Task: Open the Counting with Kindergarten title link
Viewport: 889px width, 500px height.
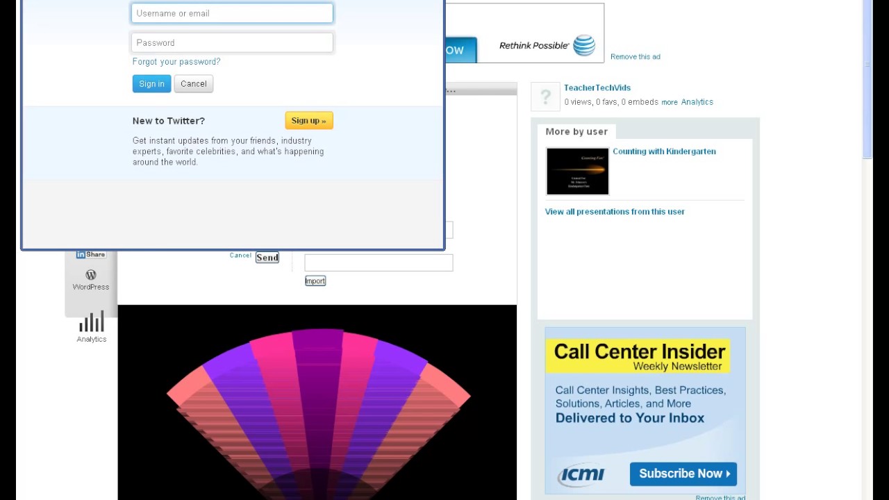Action: coord(664,151)
